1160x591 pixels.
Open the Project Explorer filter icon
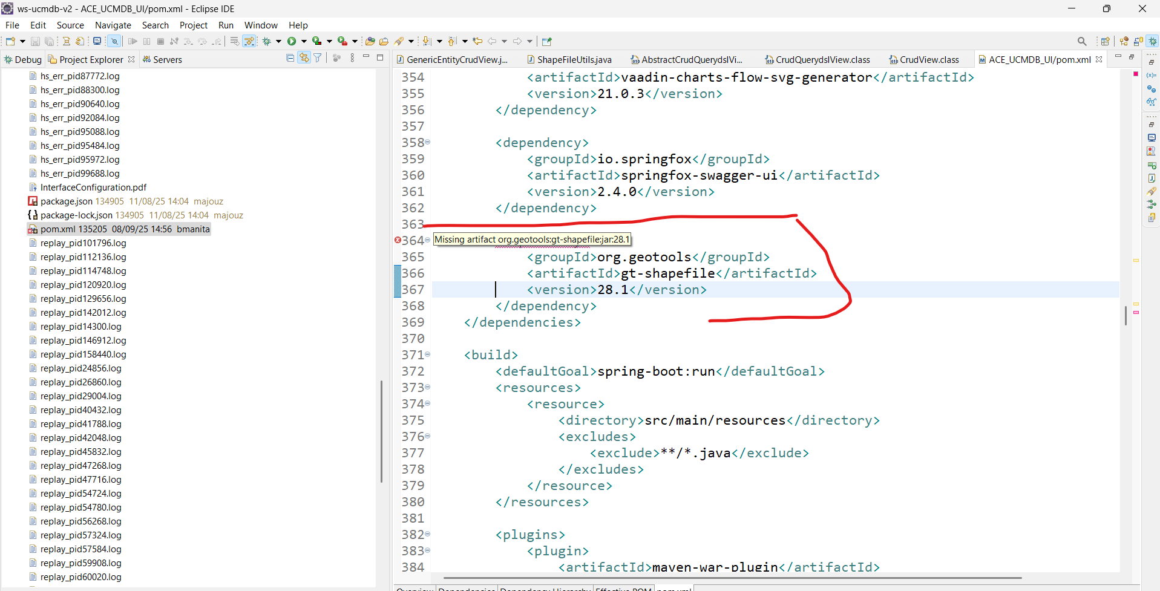tap(318, 58)
